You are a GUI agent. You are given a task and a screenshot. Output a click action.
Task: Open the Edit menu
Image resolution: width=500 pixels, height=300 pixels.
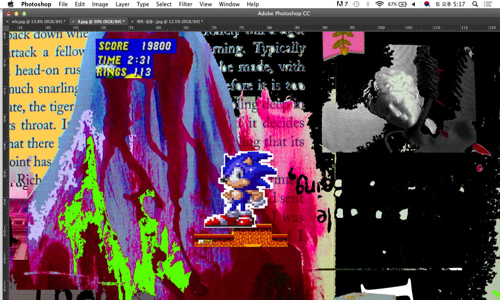point(80,4)
